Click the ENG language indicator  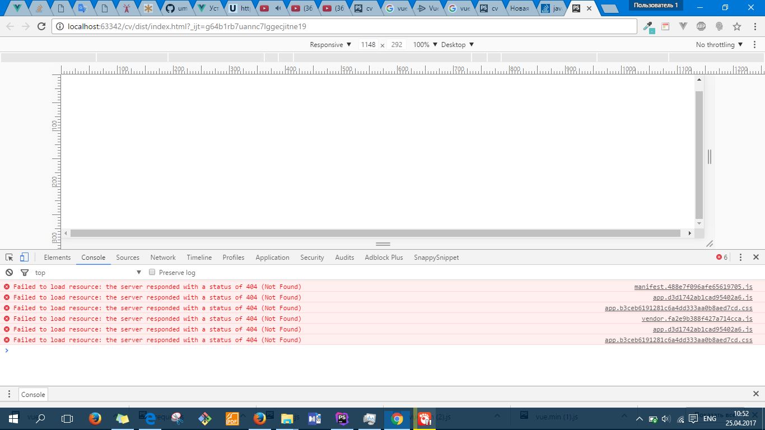[710, 419]
